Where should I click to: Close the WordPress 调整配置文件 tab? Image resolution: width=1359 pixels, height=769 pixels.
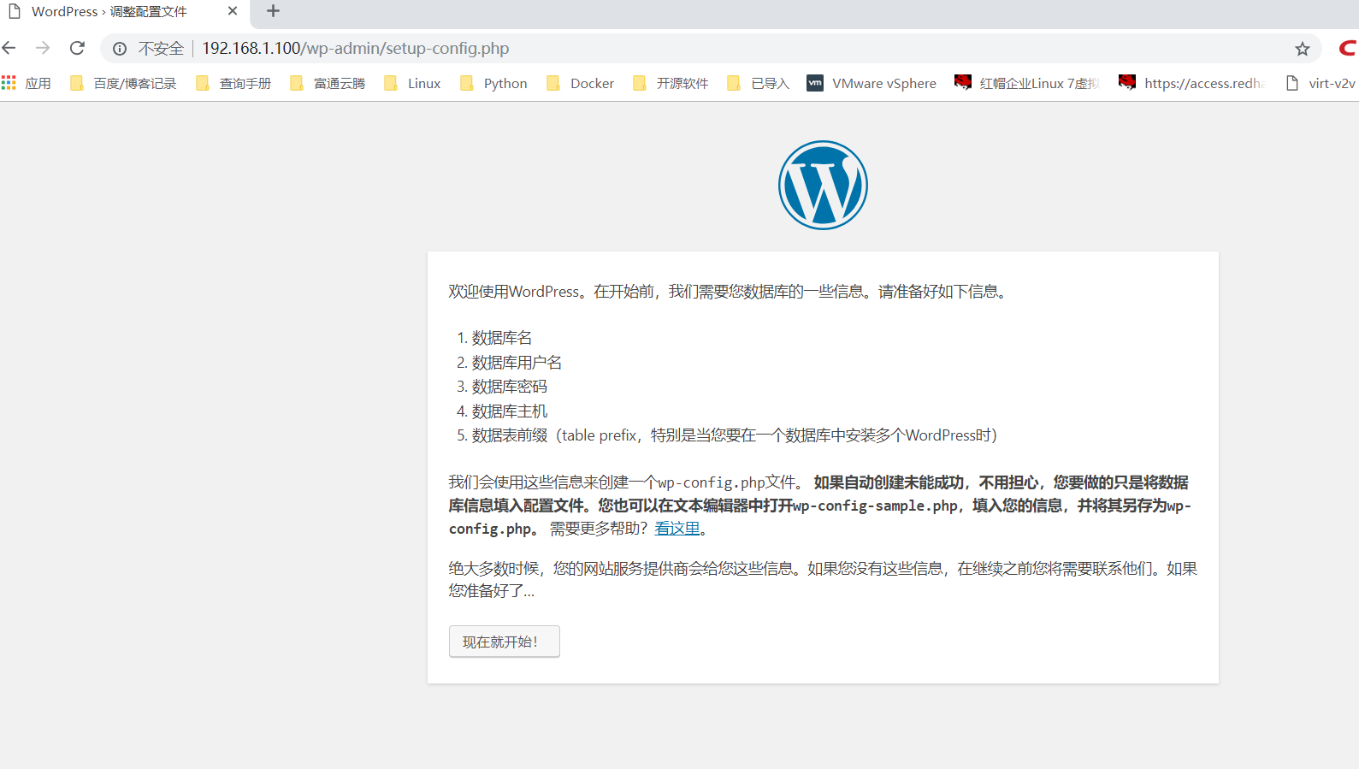pos(233,11)
